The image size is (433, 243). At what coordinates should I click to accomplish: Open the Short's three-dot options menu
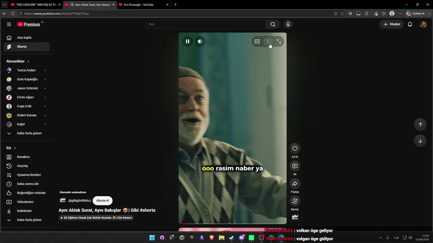268,42
